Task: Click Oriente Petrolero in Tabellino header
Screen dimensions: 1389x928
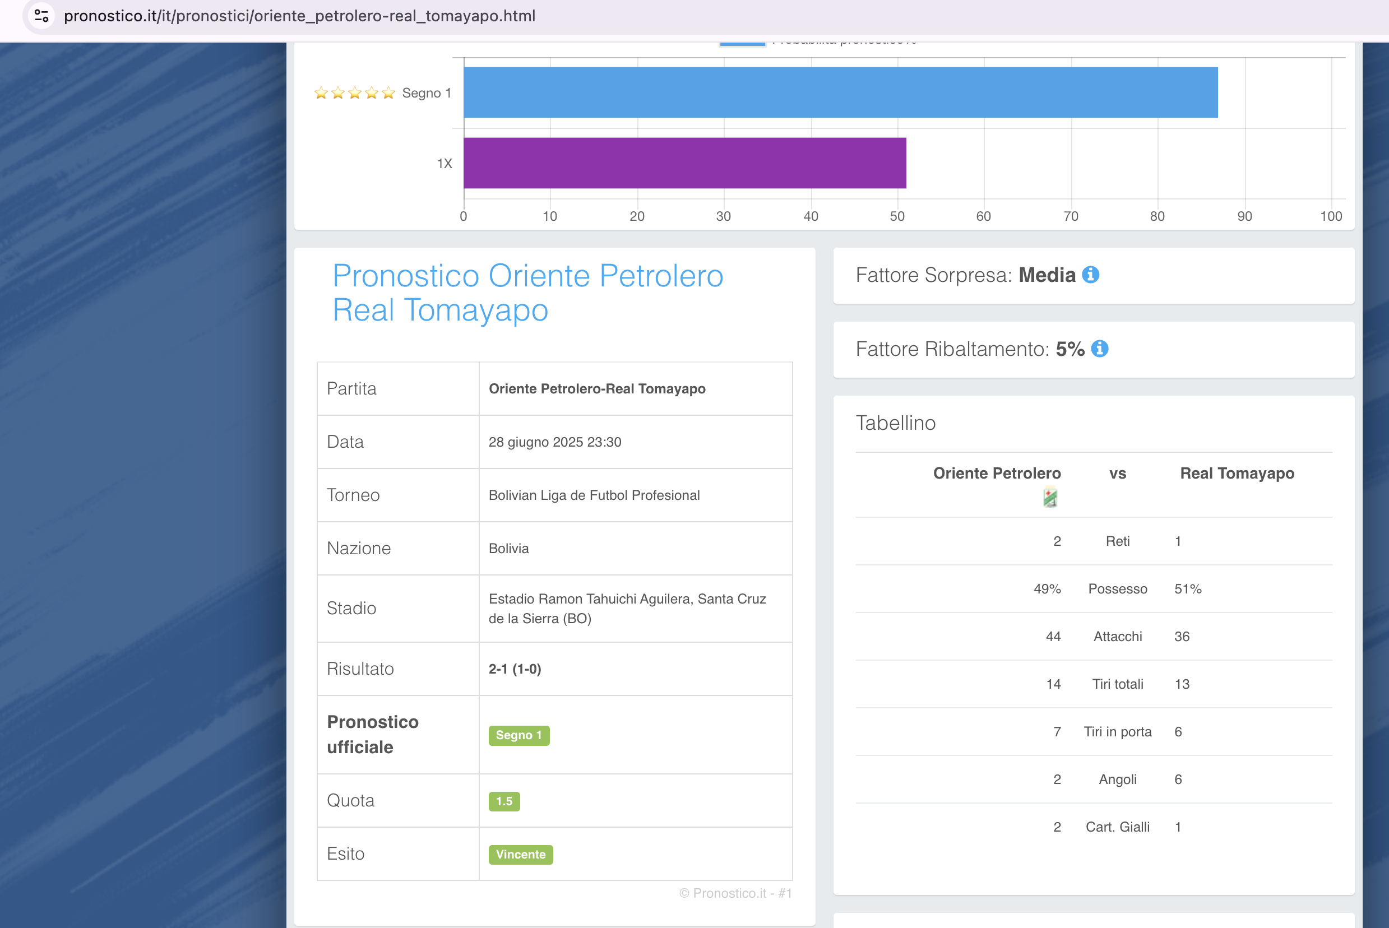Action: 997,474
